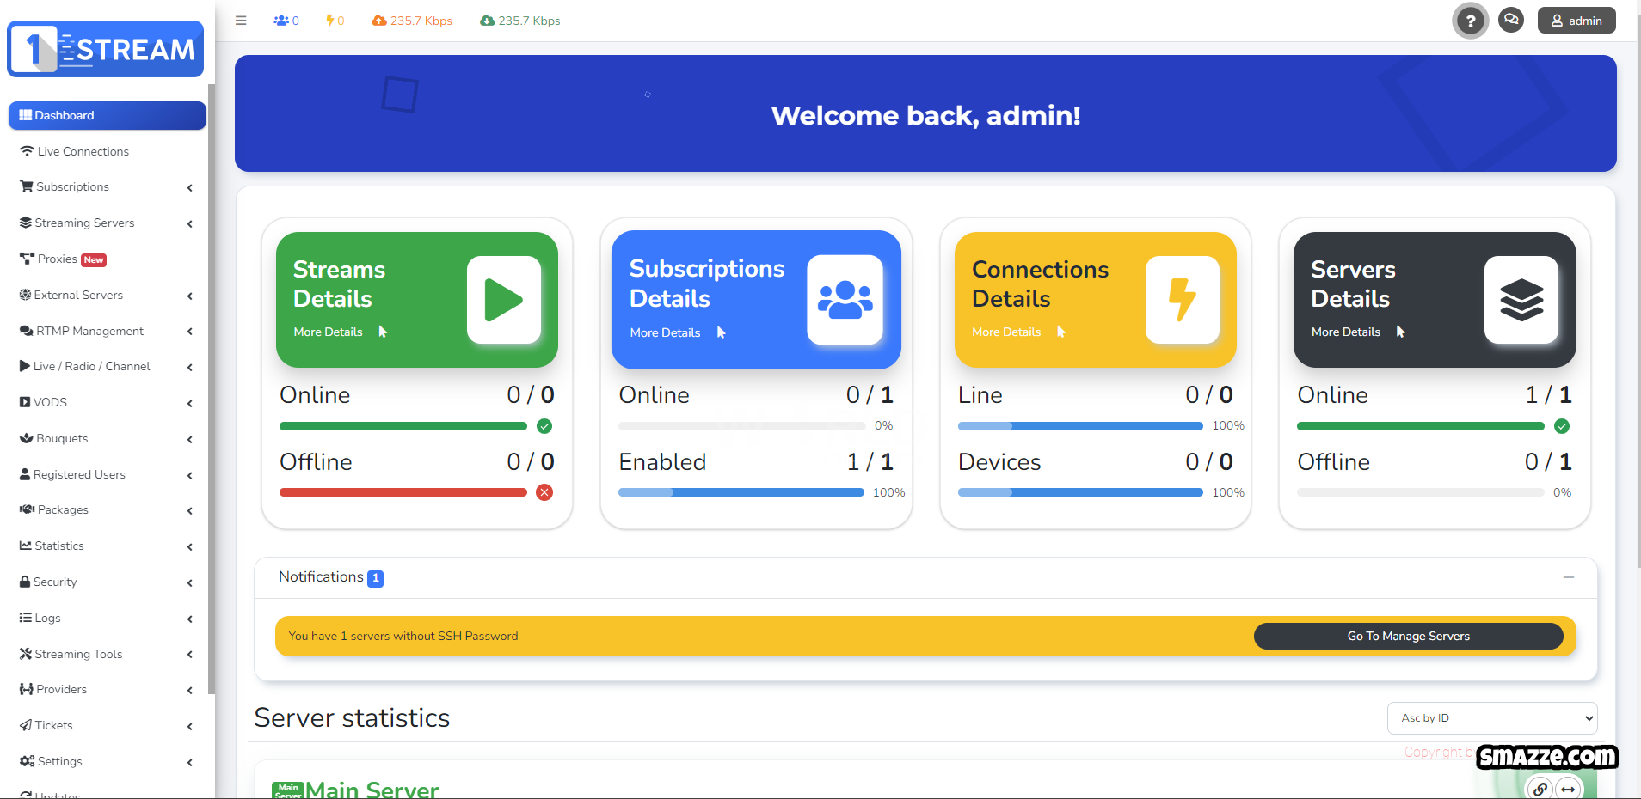Viewport: 1641px width, 799px height.
Task: Click the lightning bolt icon in Connections Details
Action: pyautogui.click(x=1182, y=300)
